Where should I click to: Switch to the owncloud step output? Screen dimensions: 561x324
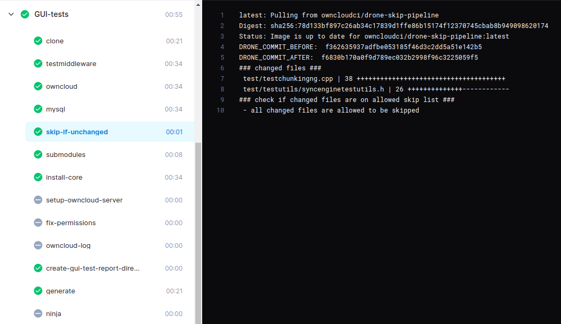[x=62, y=86]
